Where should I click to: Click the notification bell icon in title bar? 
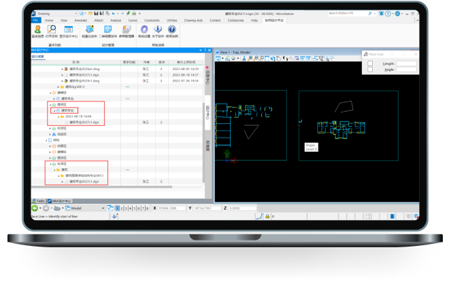pos(382,14)
